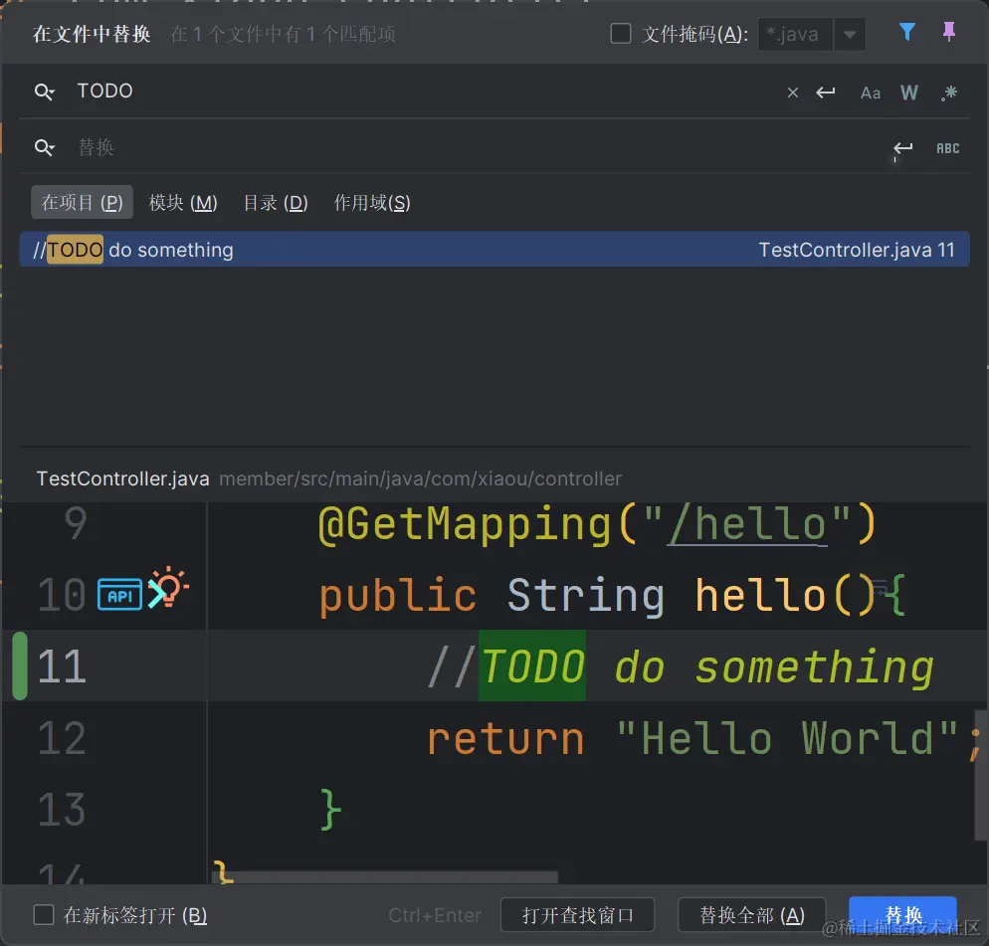The height and width of the screenshot is (946, 989).
Task: Select the Directory (D) scope tab
Action: pyautogui.click(x=276, y=203)
